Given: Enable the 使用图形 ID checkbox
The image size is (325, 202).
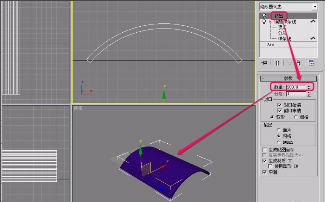Looking at the screenshot, I should pyautogui.click(x=270, y=166).
